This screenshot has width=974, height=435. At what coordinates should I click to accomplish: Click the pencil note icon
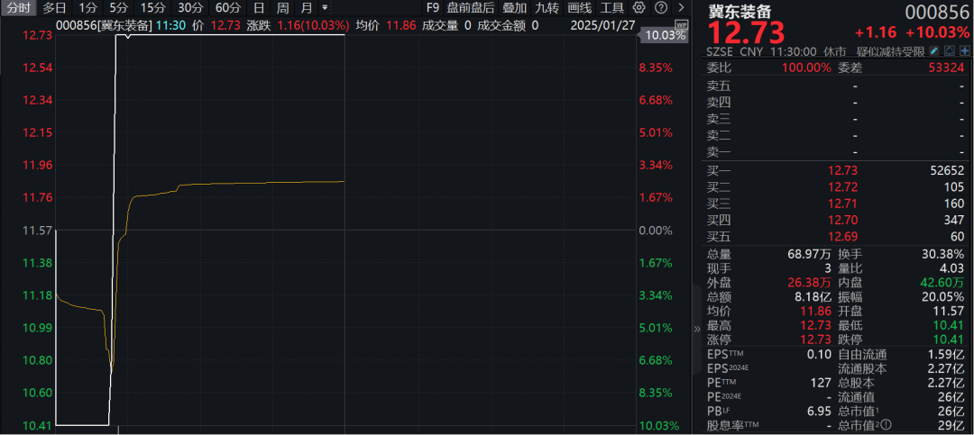933,51
